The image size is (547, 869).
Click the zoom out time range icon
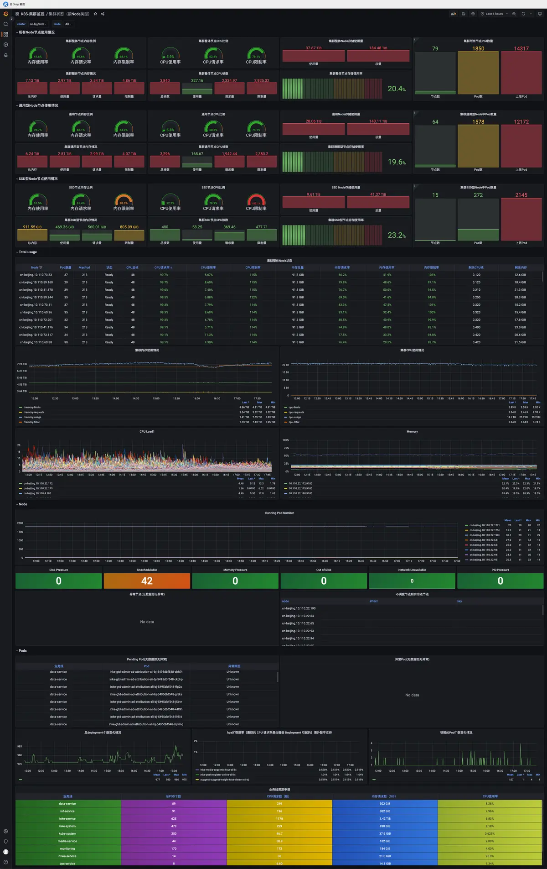click(514, 14)
